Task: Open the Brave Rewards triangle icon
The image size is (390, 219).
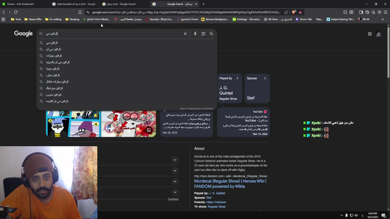Action: pos(300,12)
